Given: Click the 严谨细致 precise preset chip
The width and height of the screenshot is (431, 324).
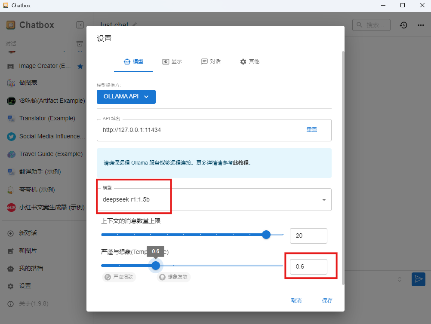Looking at the screenshot, I should click(x=119, y=277).
